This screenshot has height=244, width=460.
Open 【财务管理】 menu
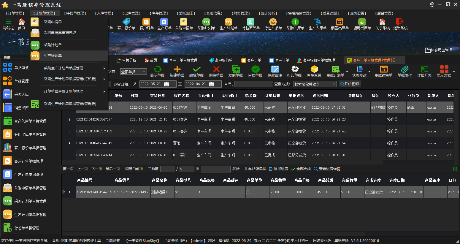241,13
